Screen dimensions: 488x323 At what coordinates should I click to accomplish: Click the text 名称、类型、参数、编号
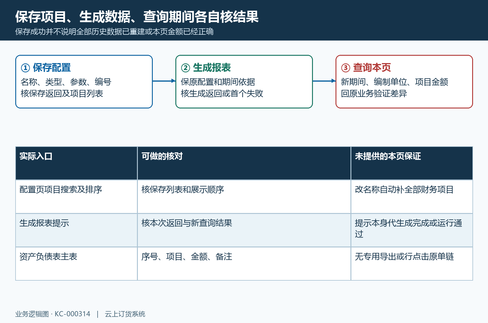tap(66, 82)
